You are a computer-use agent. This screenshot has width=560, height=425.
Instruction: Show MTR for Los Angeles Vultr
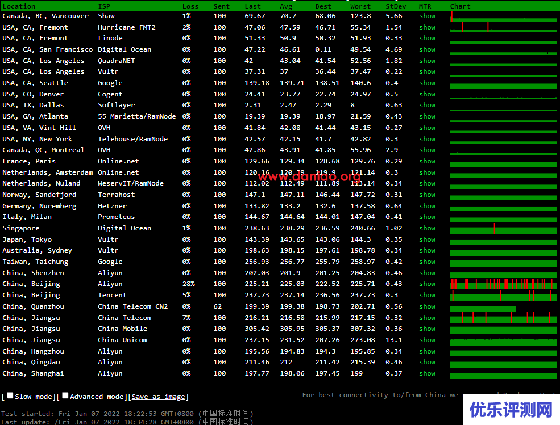pyautogui.click(x=427, y=71)
